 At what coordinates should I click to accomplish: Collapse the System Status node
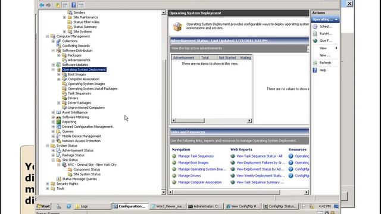tap(48, 146)
